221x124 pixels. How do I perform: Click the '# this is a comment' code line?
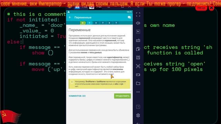point(36,14)
